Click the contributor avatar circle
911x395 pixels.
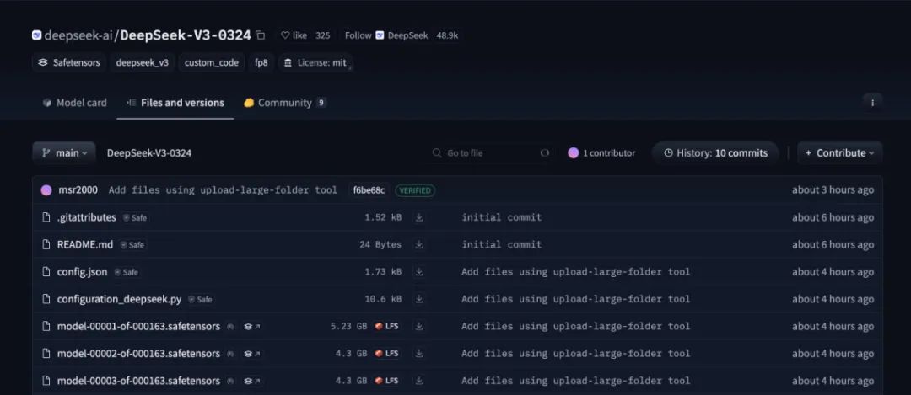click(574, 153)
